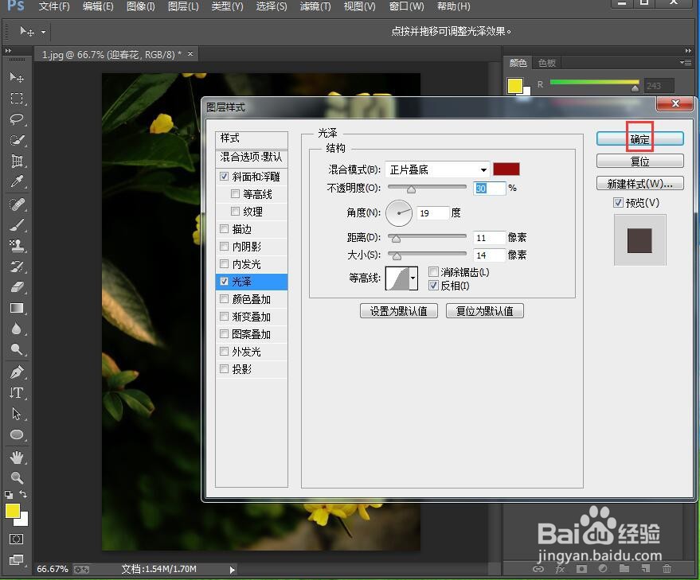Click 新建样式(W)... button

click(x=639, y=183)
